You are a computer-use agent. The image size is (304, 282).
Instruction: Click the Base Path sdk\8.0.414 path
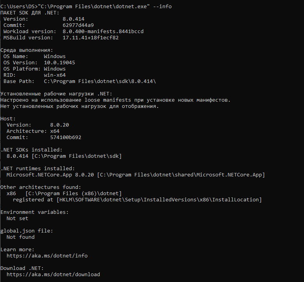click(100, 81)
